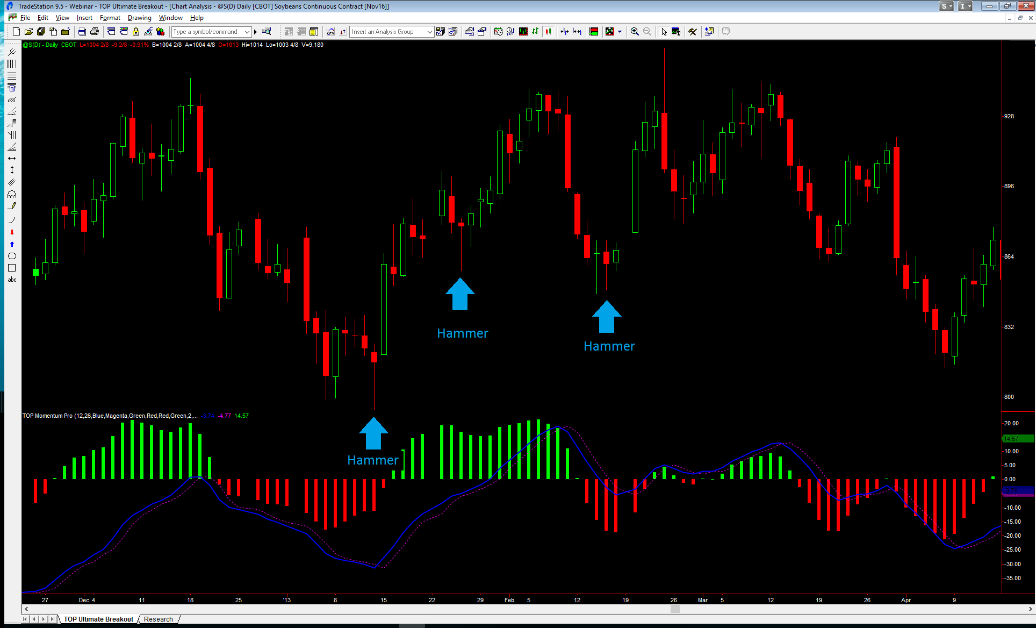
Task: Open the Format menu
Action: coord(110,18)
